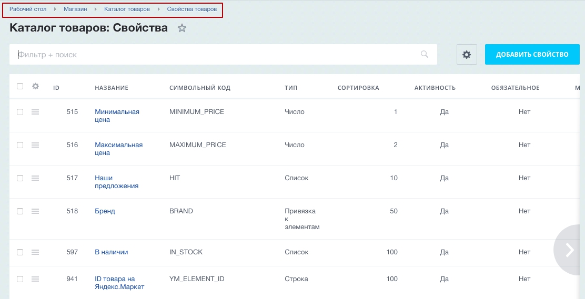Viewport: 585px width, 299px height.
Task: Go to Магазин breadcrumb
Action: (75, 9)
